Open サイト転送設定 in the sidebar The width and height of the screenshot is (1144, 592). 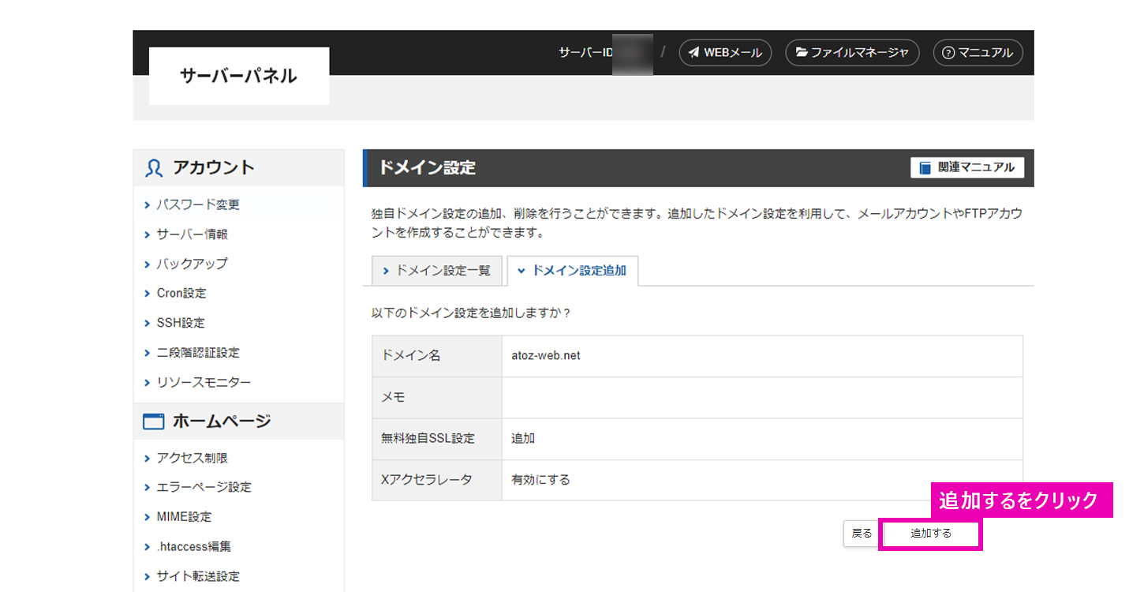198,576
